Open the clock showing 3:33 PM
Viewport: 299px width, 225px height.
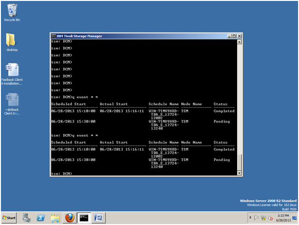point(283,218)
